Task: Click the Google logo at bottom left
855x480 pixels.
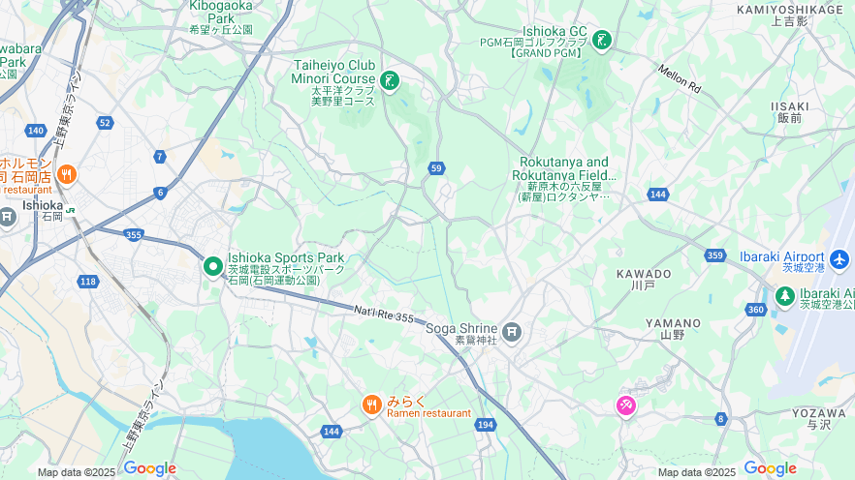Action: point(149,468)
